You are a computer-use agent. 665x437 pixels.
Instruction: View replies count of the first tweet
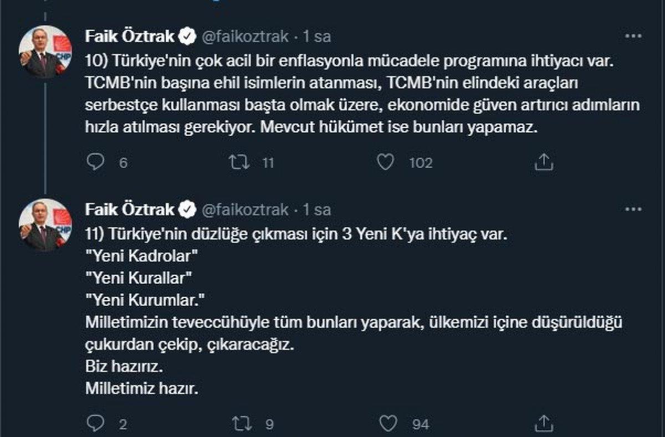[x=123, y=162]
